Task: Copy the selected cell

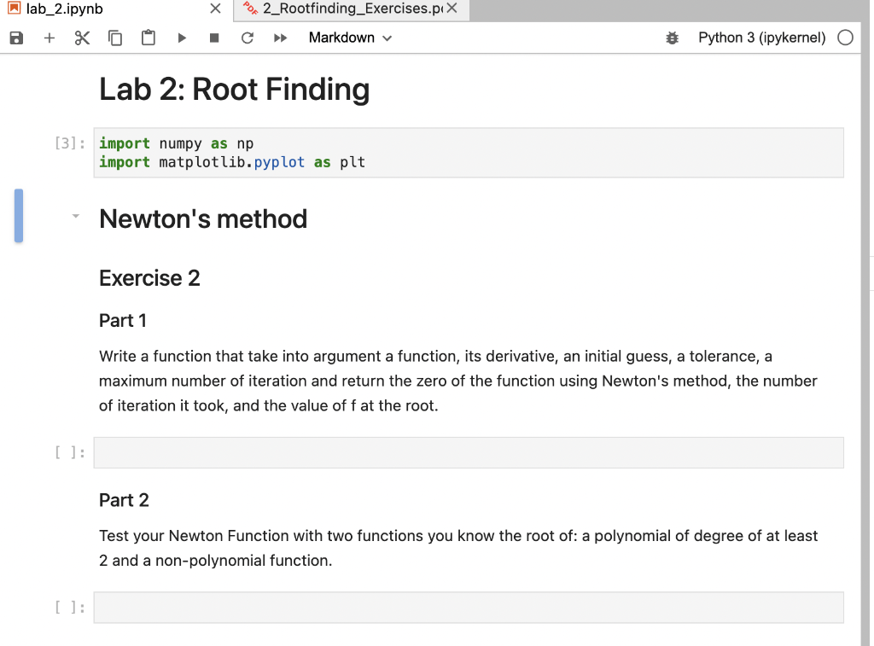Action: pos(115,38)
